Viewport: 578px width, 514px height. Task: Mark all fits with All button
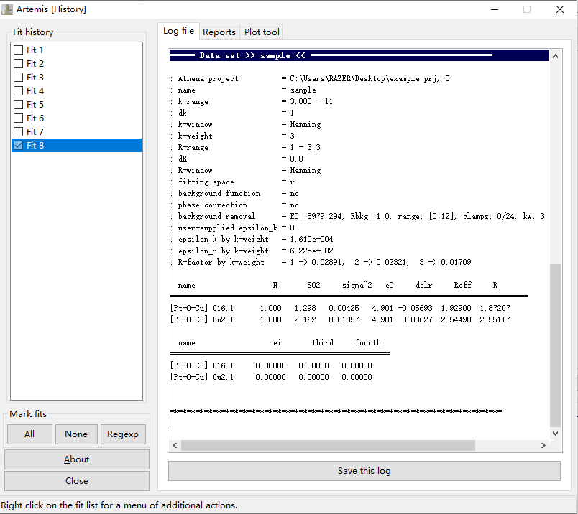pos(29,434)
